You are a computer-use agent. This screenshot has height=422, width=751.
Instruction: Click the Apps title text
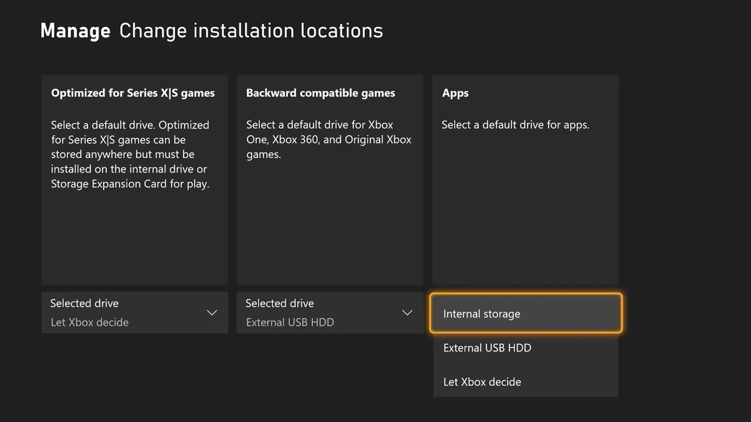point(455,93)
